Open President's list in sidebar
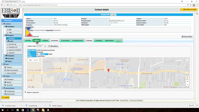199x112 pixels. coord(14,47)
